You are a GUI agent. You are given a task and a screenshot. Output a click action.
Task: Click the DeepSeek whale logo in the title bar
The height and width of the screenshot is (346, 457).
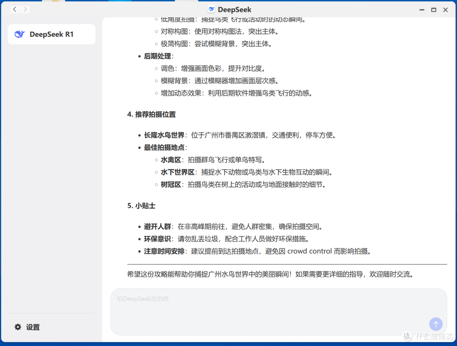(211, 9)
